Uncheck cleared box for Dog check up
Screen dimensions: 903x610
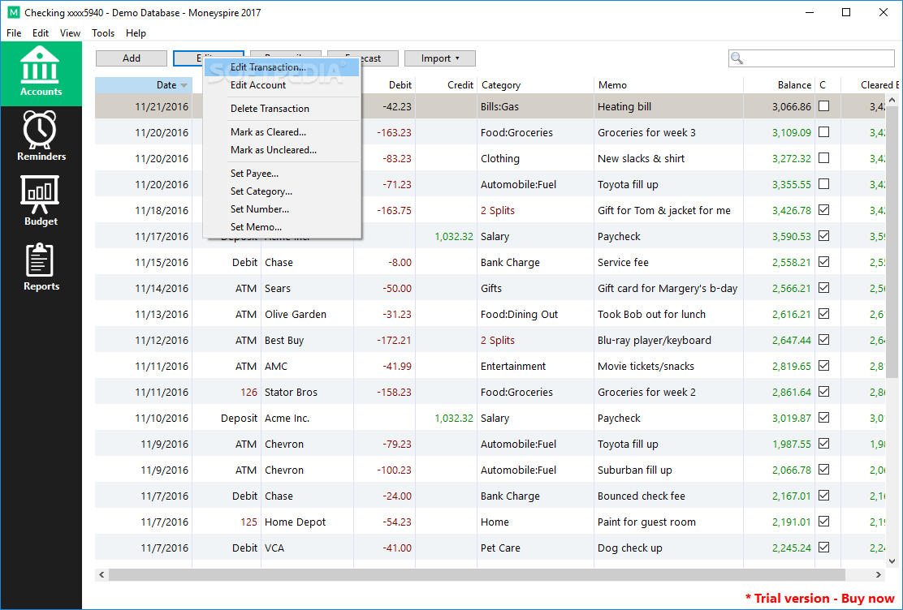click(x=824, y=548)
